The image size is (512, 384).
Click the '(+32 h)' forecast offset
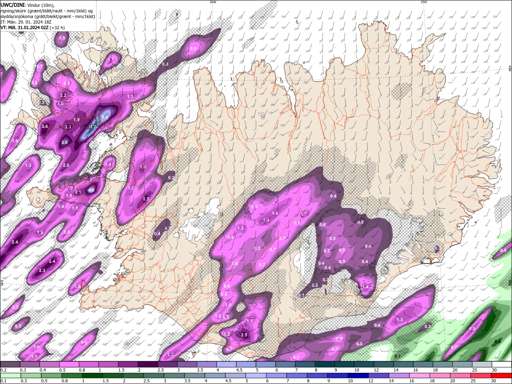(x=57, y=28)
